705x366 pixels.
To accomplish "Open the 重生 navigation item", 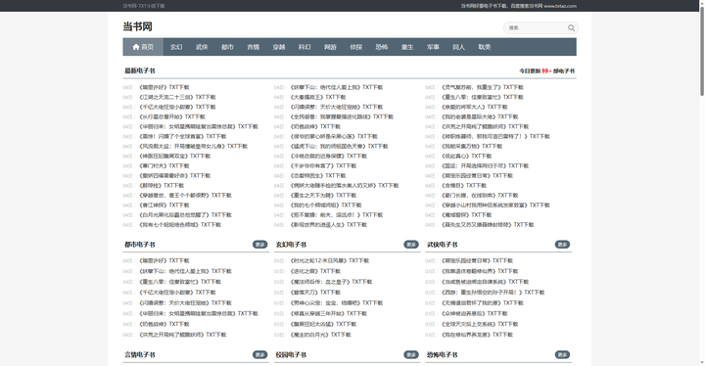I will (x=407, y=47).
